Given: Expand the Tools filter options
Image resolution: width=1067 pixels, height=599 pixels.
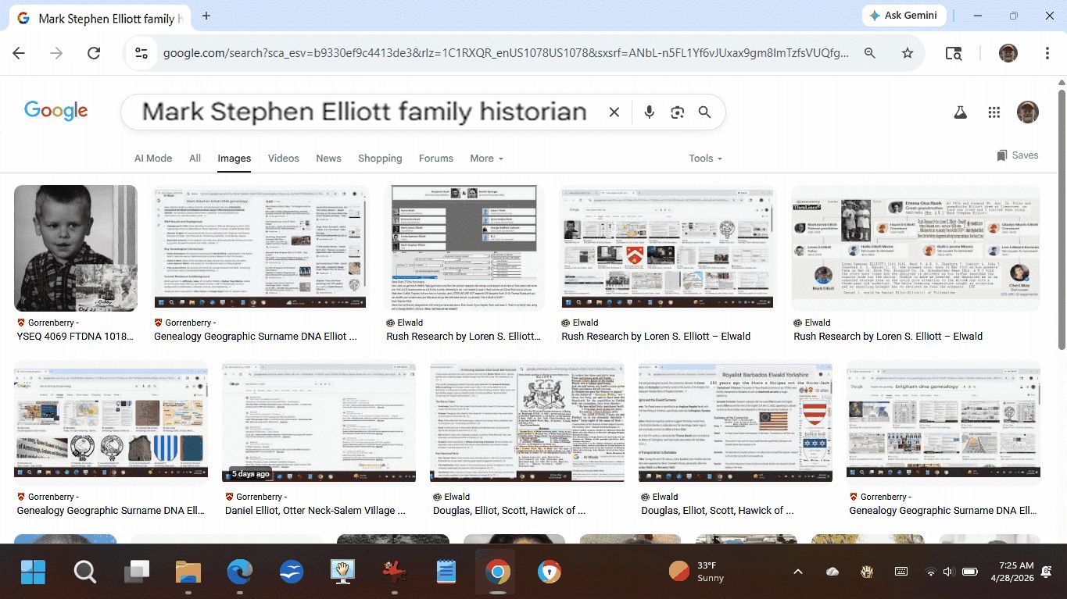Looking at the screenshot, I should [x=704, y=158].
